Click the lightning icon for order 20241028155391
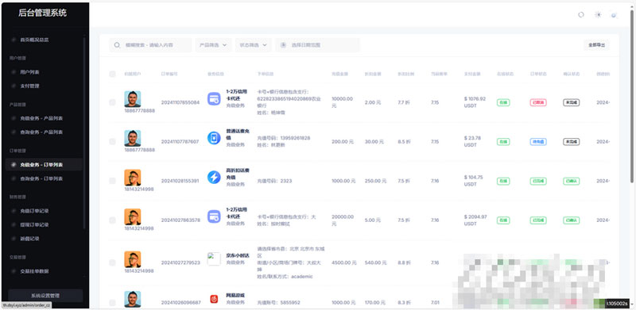The image size is (636, 310). (x=214, y=178)
